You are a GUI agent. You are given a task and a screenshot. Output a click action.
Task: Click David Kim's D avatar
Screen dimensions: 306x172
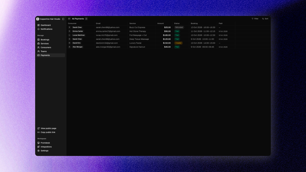[x=69, y=43]
